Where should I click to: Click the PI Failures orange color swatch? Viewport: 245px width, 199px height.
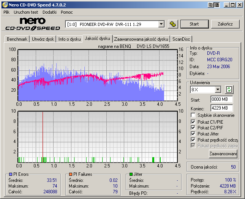click(x=71, y=174)
